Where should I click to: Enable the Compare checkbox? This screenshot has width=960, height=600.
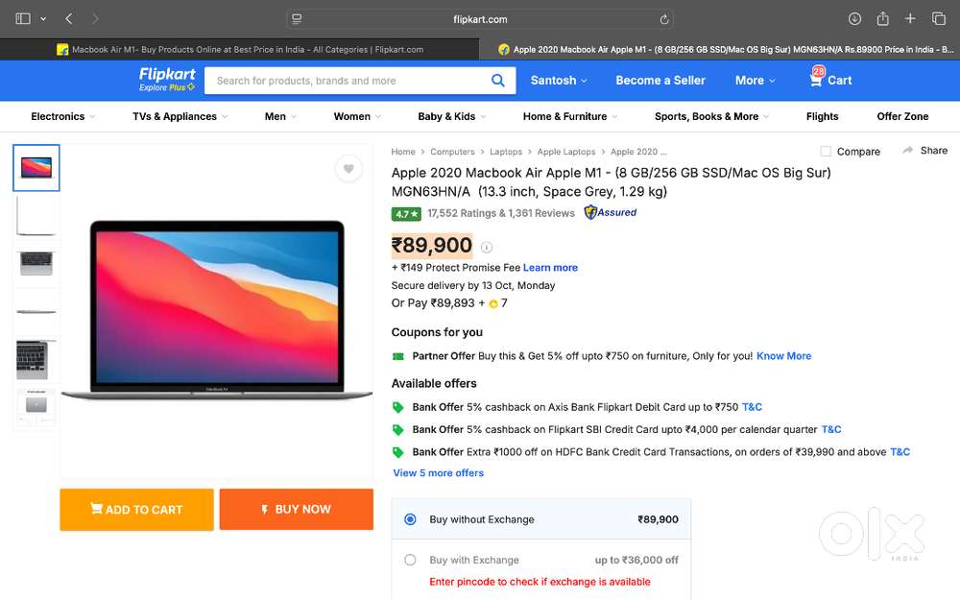tap(826, 152)
